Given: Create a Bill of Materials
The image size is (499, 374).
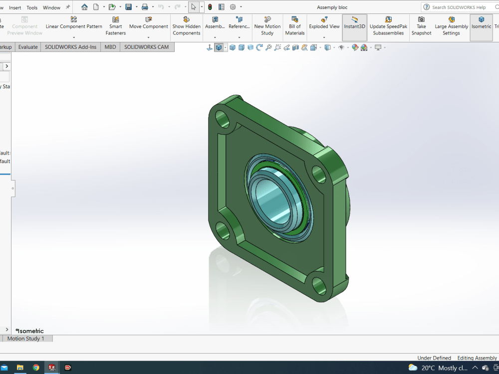Looking at the screenshot, I should coord(294,25).
